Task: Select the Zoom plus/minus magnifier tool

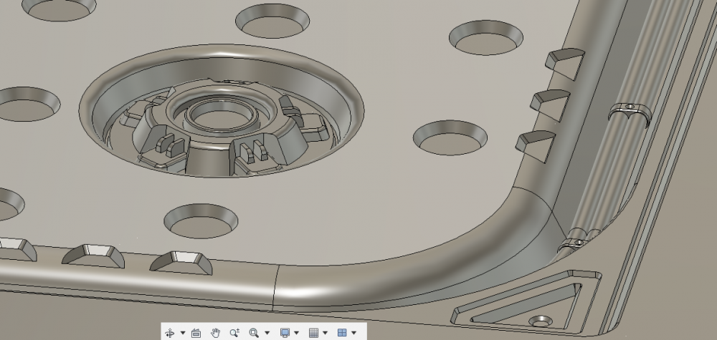Action: (234, 333)
